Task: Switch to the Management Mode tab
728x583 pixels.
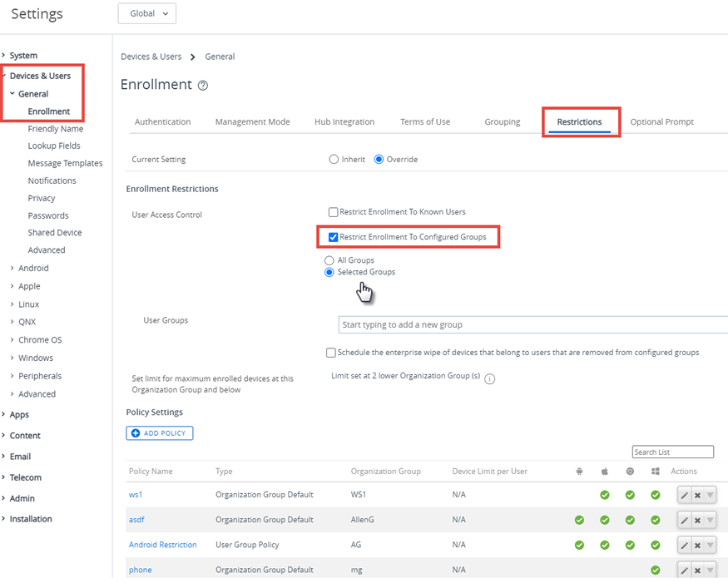Action: pos(253,121)
